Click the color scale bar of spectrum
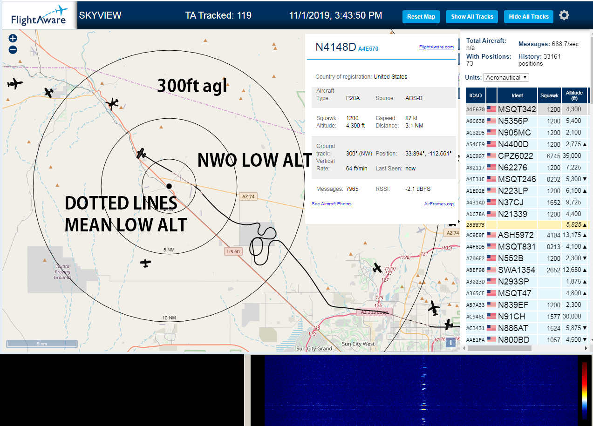Viewport: 593px width, 426px height. pos(584,390)
